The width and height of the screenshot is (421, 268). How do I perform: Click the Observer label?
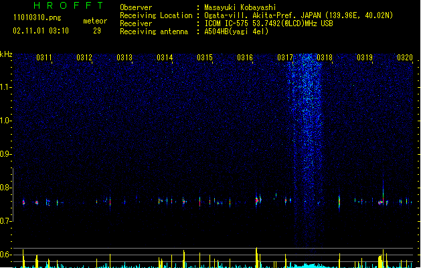click(x=136, y=7)
